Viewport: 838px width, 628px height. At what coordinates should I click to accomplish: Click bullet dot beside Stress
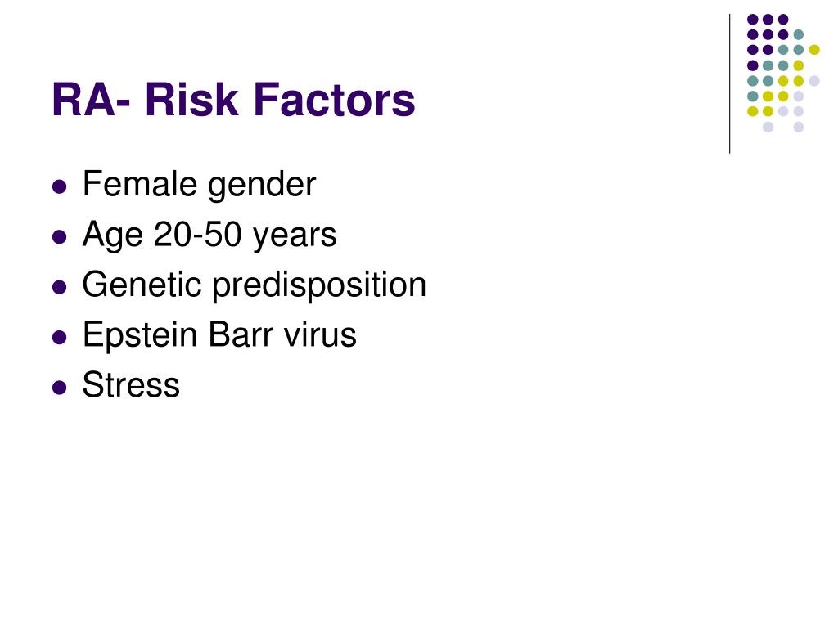tap(60, 387)
